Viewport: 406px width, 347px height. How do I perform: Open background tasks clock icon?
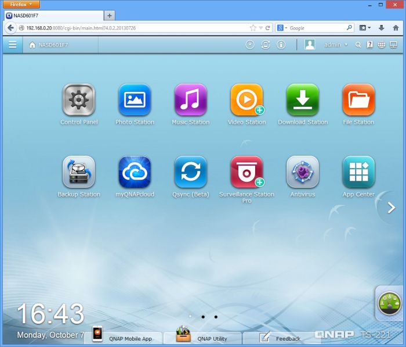pyautogui.click(x=250, y=45)
